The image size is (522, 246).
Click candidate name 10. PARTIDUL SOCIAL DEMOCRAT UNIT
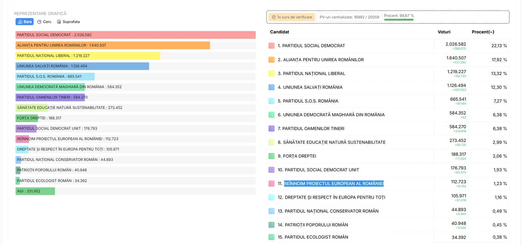click(318, 170)
